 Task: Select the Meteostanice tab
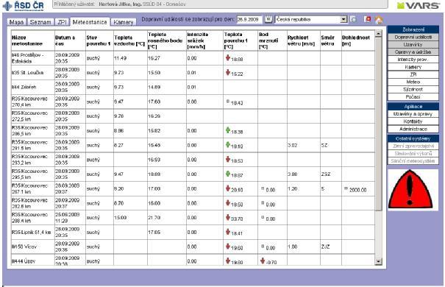tap(90, 22)
